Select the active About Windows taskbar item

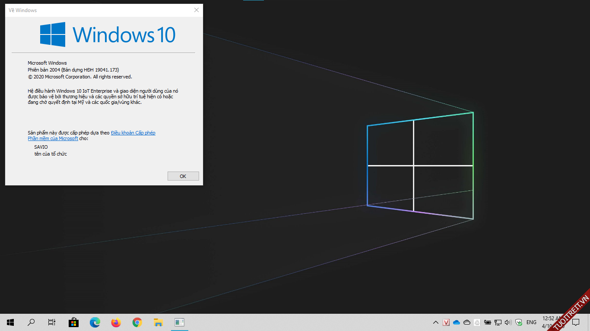(x=179, y=322)
